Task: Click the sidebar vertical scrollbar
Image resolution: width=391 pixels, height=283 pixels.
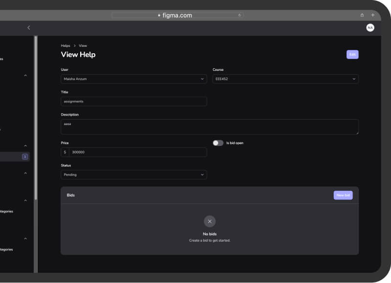Action: pos(35,117)
